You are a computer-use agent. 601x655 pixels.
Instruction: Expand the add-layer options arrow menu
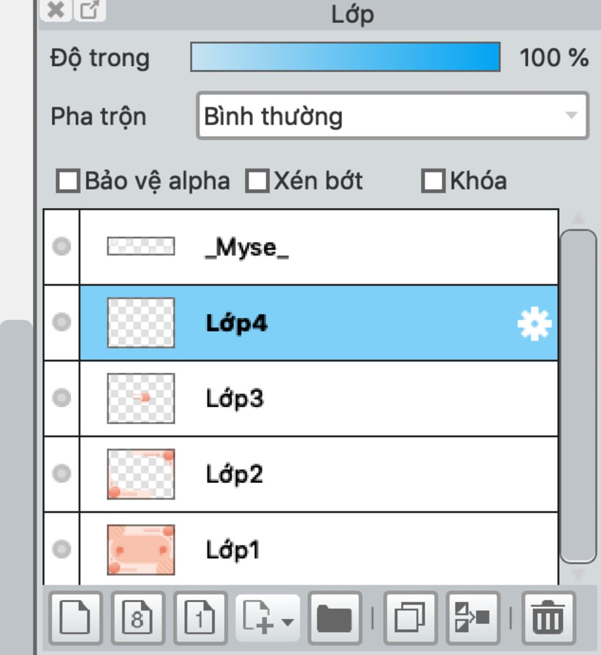[x=288, y=622]
